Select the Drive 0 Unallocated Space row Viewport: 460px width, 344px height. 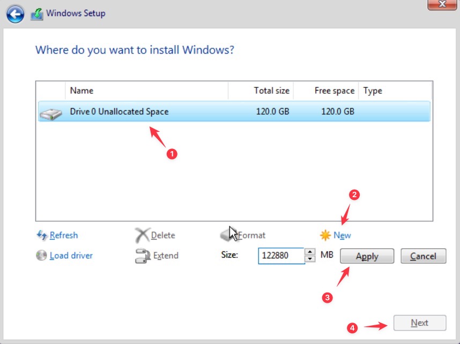[234, 111]
